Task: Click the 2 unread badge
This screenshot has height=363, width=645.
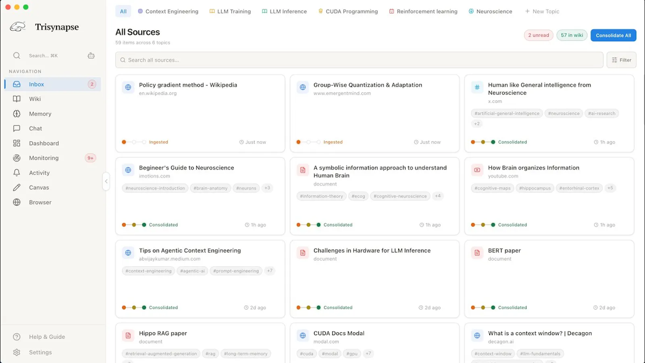Action: 539,35
